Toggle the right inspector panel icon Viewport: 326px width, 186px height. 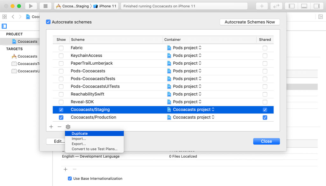tap(316, 6)
